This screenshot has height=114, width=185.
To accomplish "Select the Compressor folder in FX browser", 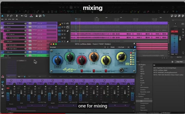I will tap(144, 103).
